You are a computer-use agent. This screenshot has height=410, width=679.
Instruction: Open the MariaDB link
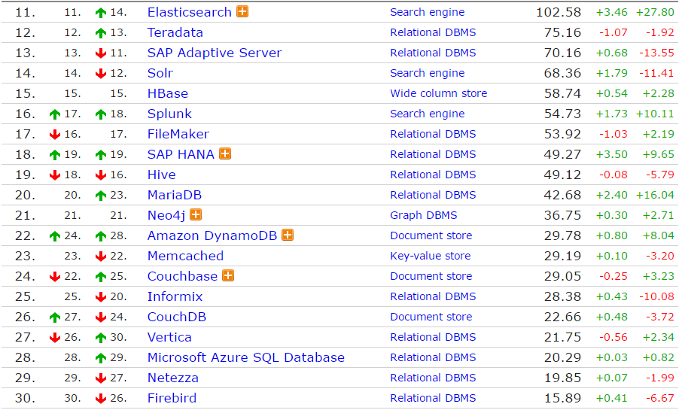175,196
